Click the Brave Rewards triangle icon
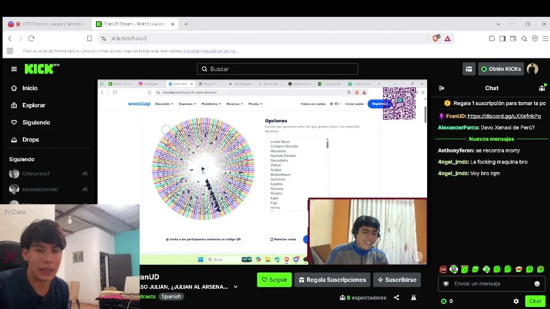The height and width of the screenshot is (309, 550). [x=447, y=39]
